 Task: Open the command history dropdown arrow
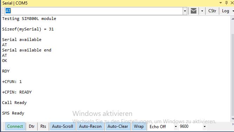(185, 11)
